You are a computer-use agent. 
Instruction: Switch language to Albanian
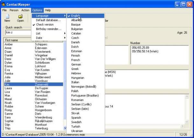86,20
